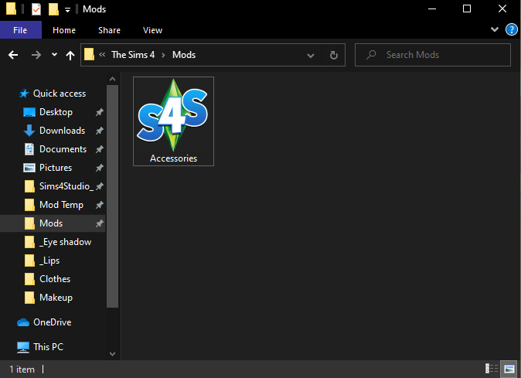The height and width of the screenshot is (378, 521).
Task: Open the Mod Temp pinned folder
Action: pyautogui.click(x=61, y=205)
